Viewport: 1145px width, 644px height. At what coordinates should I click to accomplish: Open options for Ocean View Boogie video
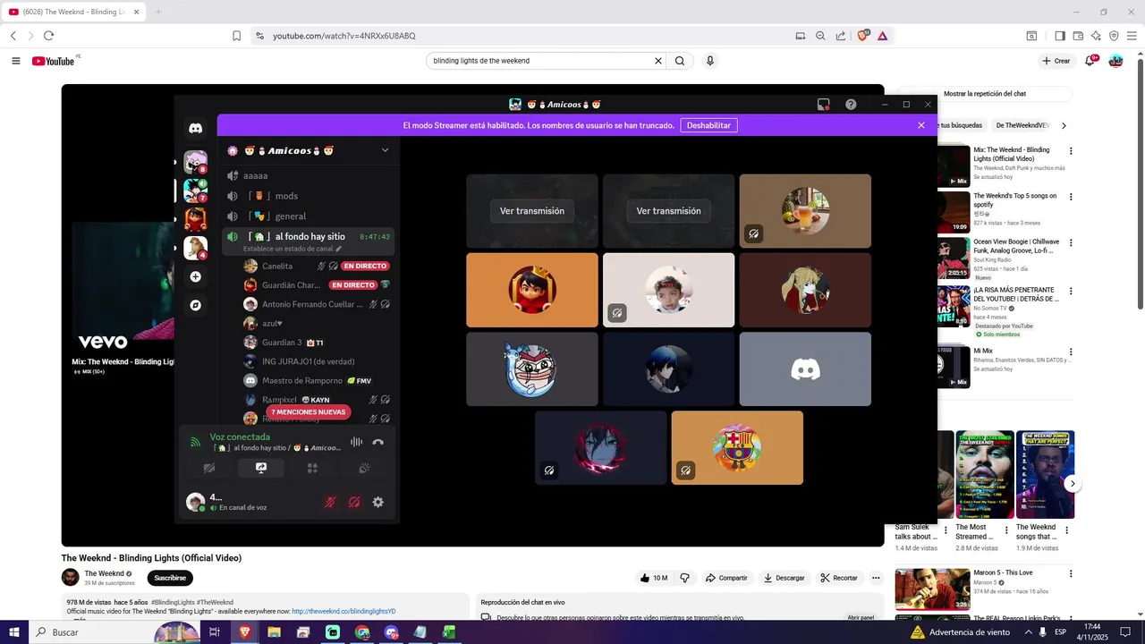[x=1071, y=243]
